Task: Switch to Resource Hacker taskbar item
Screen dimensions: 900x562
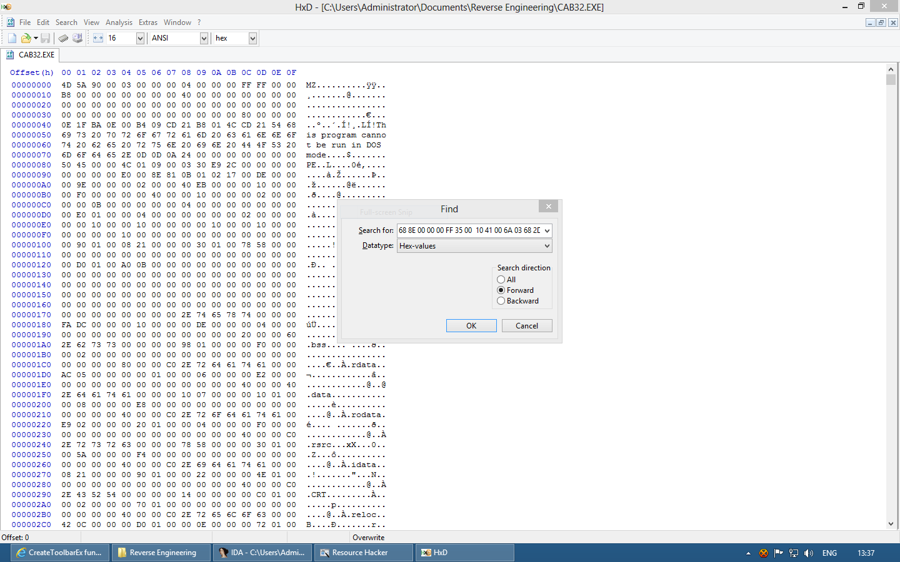Action: [364, 553]
